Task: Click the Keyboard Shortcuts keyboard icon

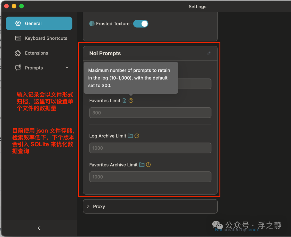Action: [x=18, y=38]
